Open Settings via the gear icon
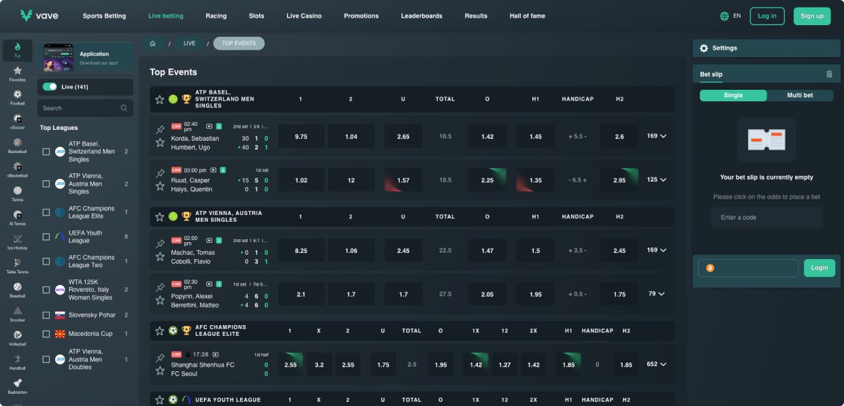 [x=704, y=48]
